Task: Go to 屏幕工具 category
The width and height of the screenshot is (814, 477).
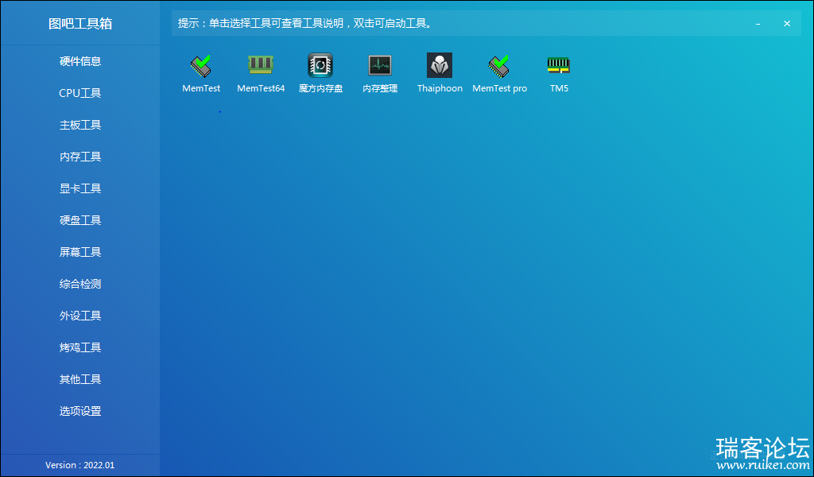Action: [80, 252]
